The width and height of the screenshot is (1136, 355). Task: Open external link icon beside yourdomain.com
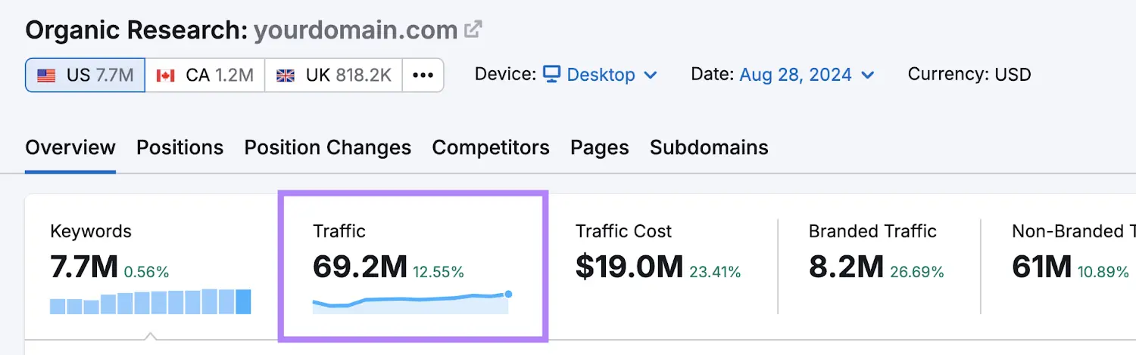coord(473,30)
